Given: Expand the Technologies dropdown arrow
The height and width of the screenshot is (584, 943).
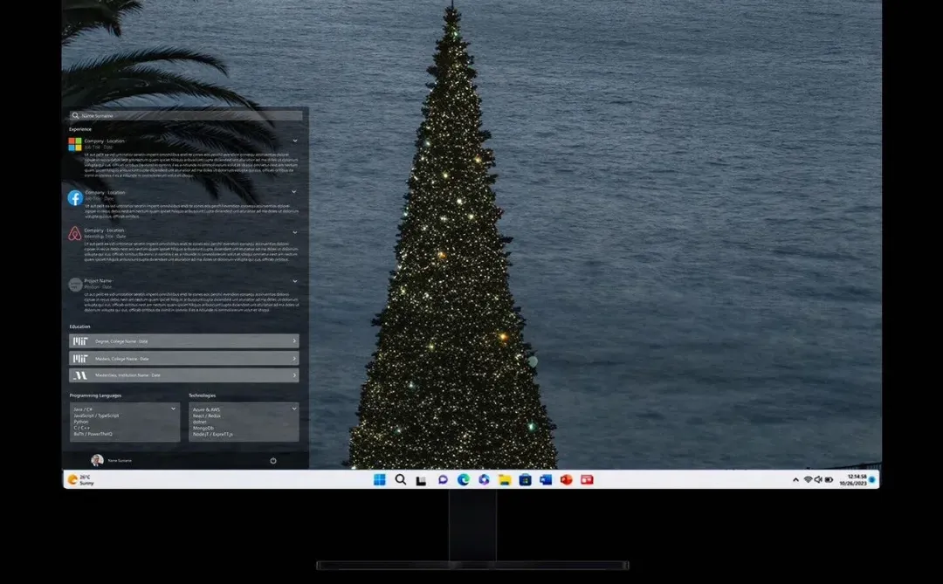Looking at the screenshot, I should (294, 409).
